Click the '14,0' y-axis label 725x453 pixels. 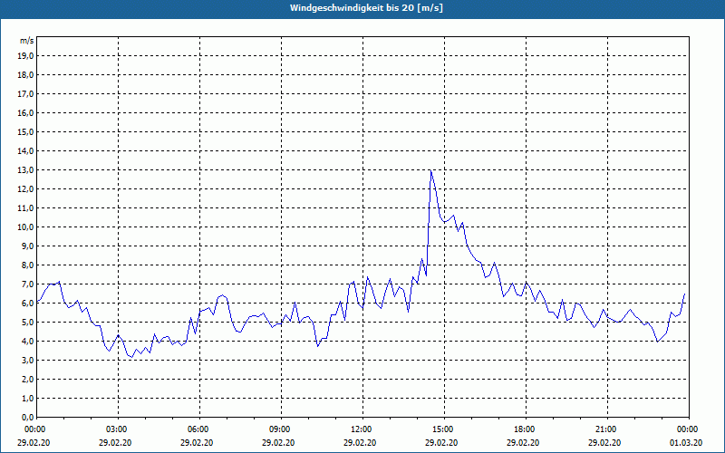[x=26, y=150]
